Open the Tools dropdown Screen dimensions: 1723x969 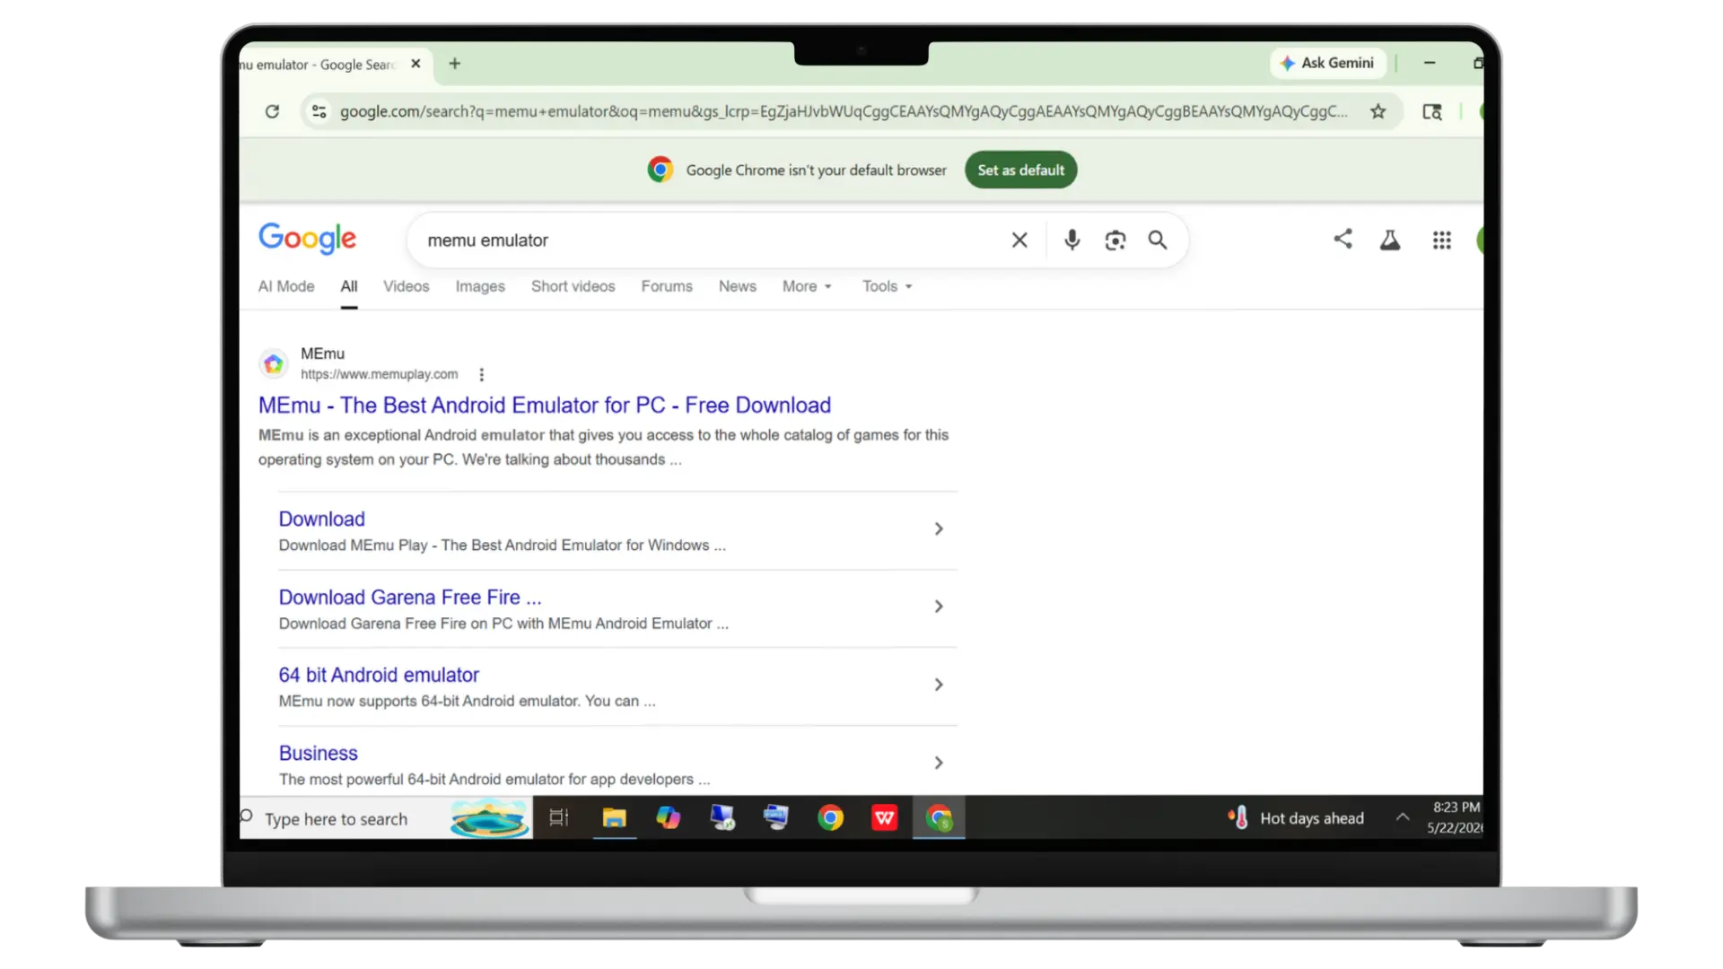[887, 286]
